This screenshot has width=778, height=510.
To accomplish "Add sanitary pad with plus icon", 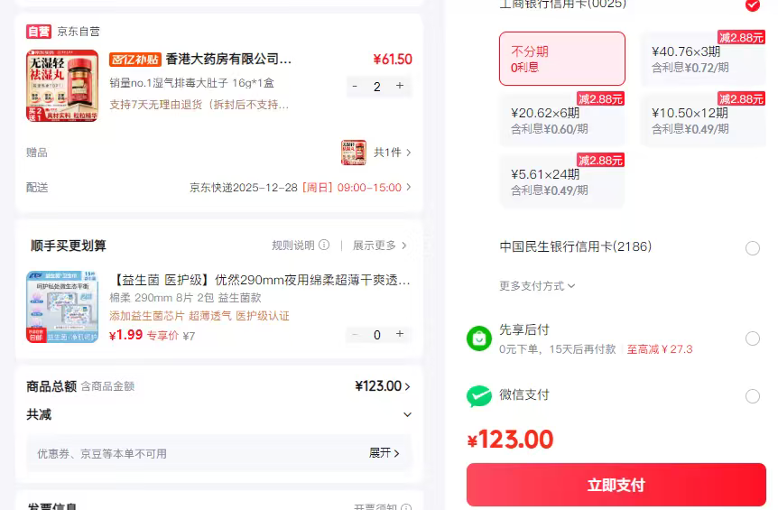I will 399,335.
